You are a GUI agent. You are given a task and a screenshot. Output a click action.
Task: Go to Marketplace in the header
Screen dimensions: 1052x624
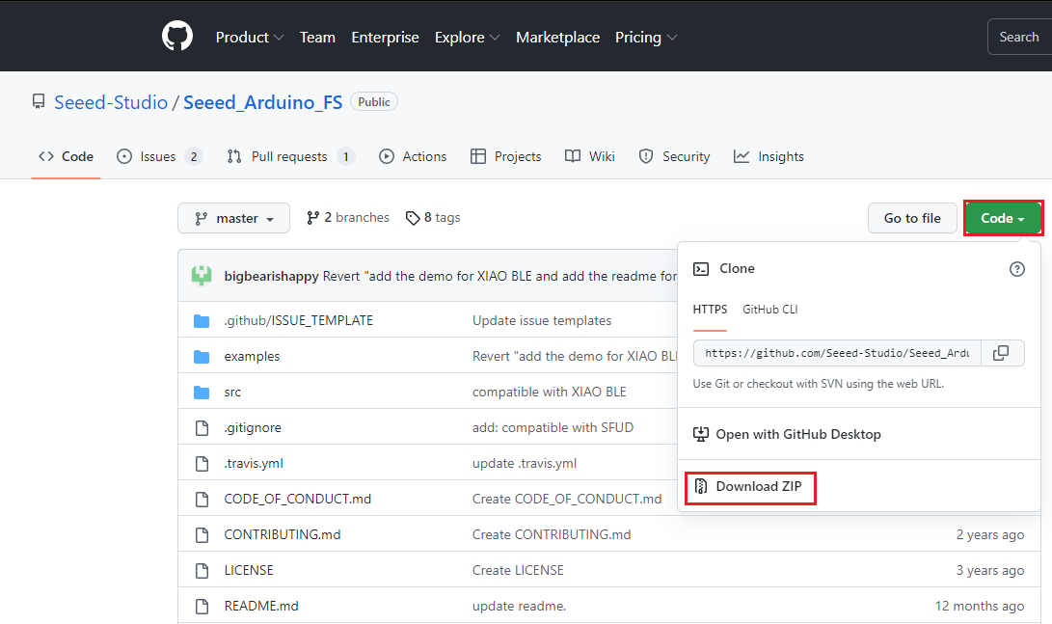click(x=557, y=38)
